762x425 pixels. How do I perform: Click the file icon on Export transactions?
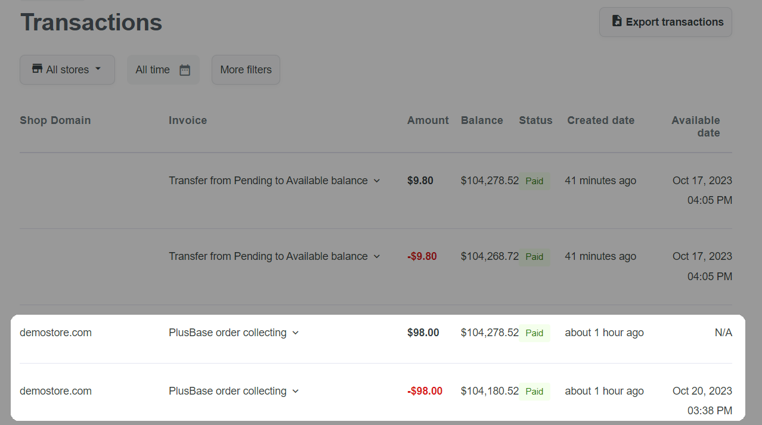(x=617, y=21)
